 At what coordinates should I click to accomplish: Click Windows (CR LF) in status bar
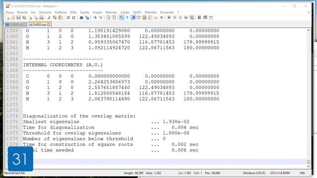tap(254, 173)
